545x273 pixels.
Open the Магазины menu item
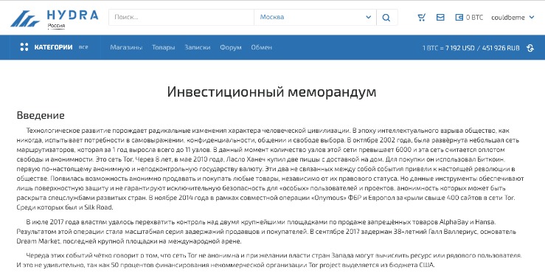[x=126, y=47]
